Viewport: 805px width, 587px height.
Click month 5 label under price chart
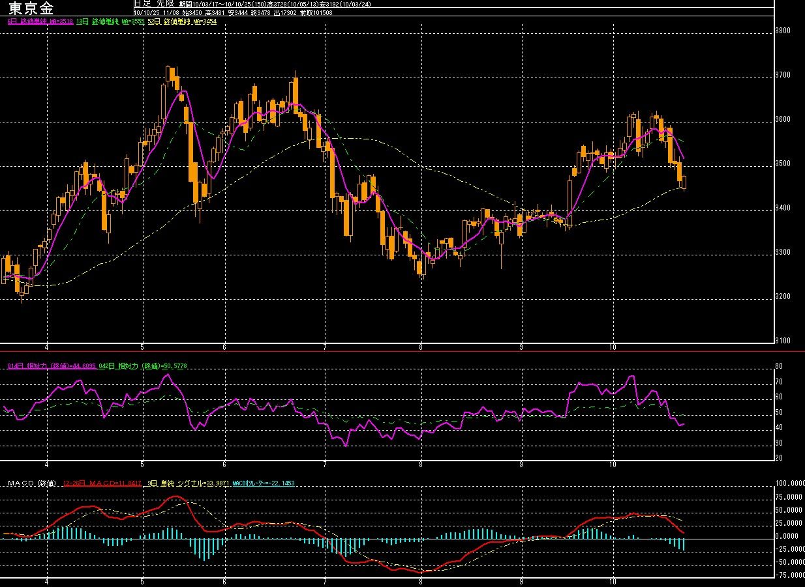pyautogui.click(x=142, y=348)
